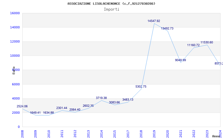Click the data label 1634.88
223x139 pixels.
[x=49, y=113]
